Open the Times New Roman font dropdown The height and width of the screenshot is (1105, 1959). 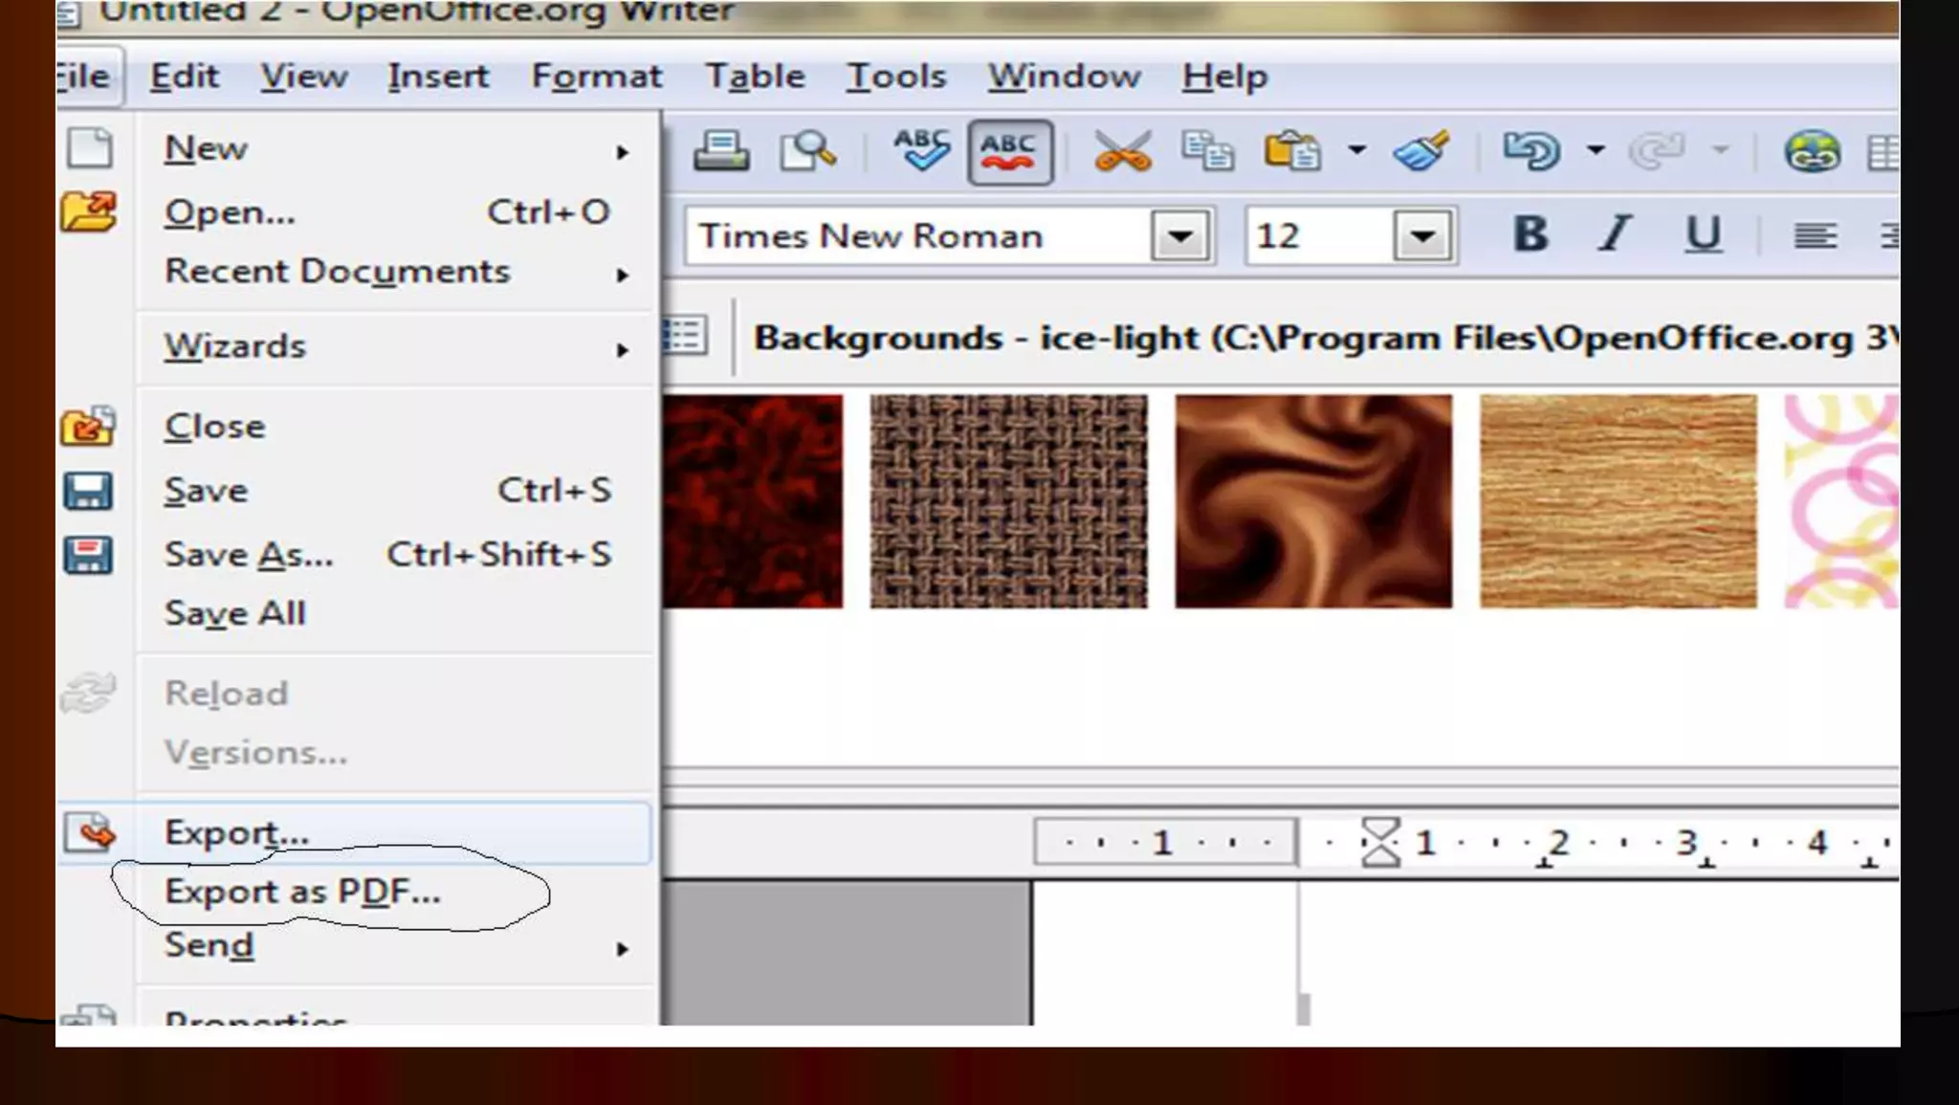(1179, 235)
